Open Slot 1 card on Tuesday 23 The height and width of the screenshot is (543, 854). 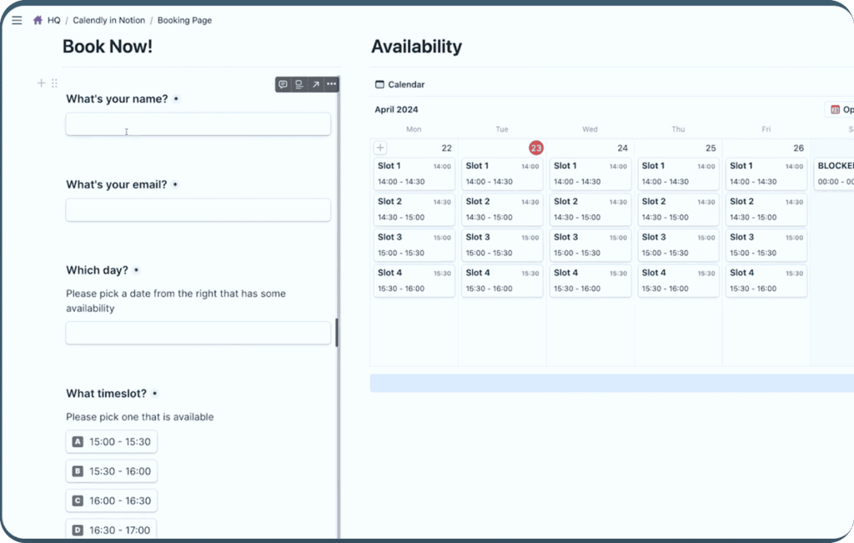[x=502, y=173]
